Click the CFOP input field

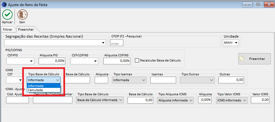tap(117, 42)
